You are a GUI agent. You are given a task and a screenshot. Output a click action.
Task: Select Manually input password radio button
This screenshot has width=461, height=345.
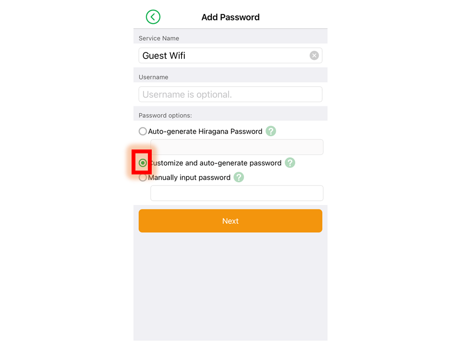click(143, 177)
